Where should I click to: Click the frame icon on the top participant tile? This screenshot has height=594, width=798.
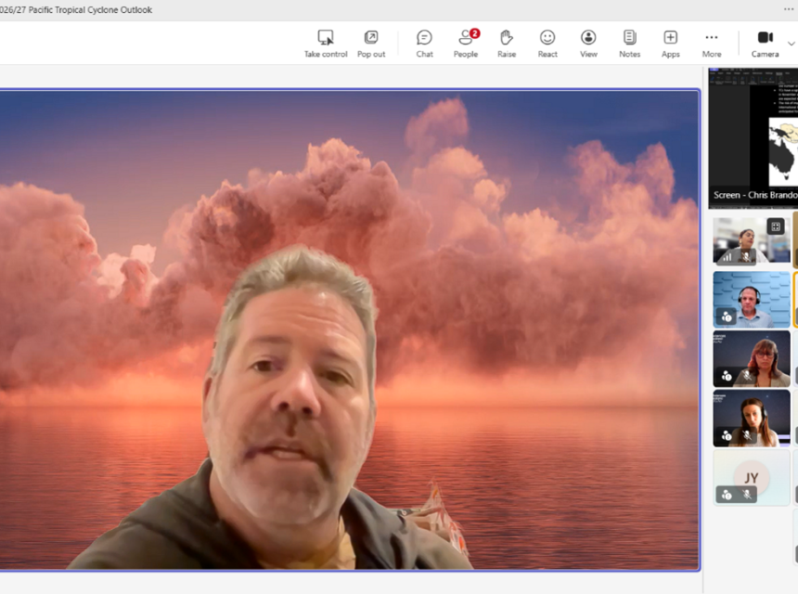776,226
